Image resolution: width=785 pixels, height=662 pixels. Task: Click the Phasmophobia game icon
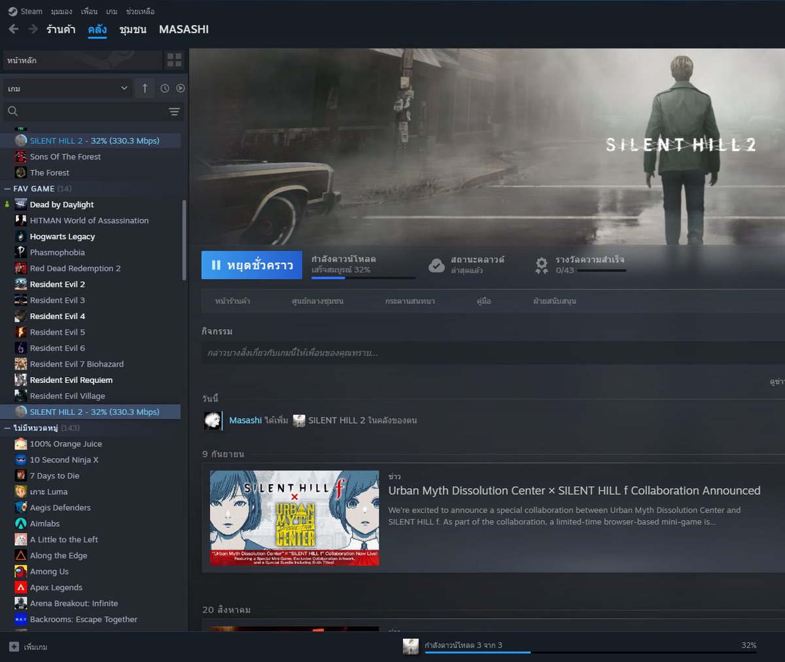point(21,252)
